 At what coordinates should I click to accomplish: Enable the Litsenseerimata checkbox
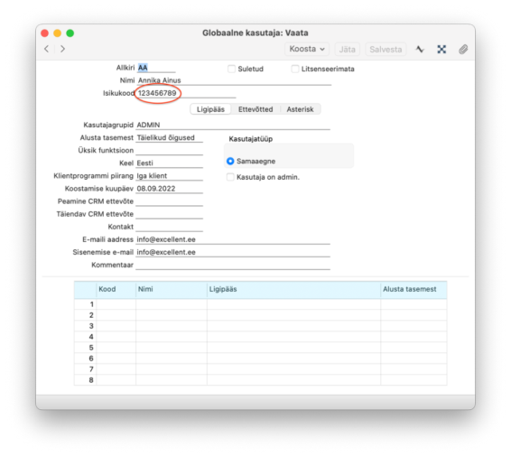coord(295,69)
